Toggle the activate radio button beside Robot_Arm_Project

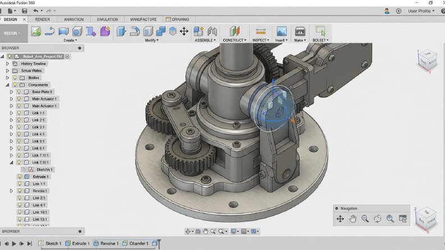(67, 57)
